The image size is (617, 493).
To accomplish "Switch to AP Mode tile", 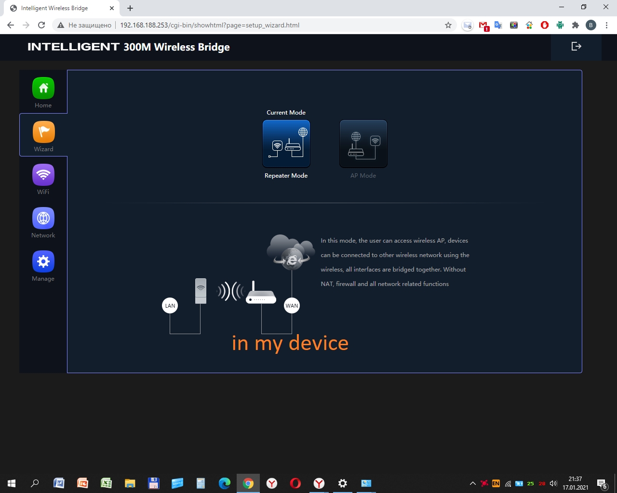I will point(363,144).
